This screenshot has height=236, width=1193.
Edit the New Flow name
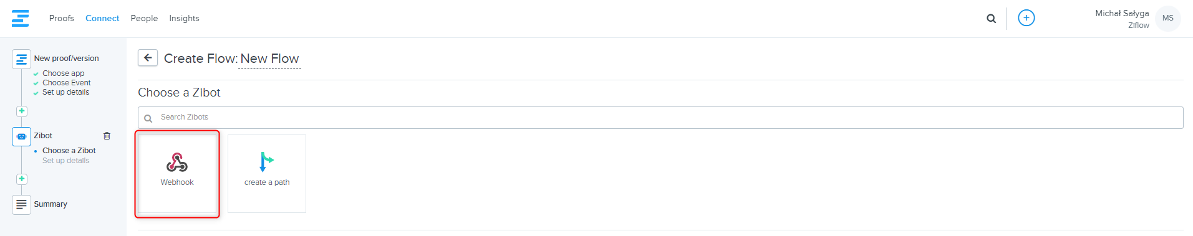click(269, 59)
